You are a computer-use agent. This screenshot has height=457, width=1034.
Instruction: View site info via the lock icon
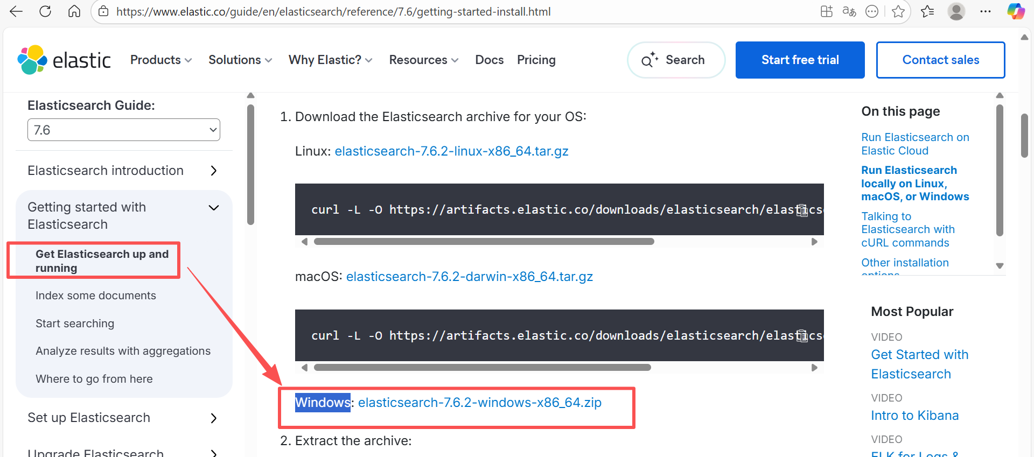pos(103,11)
